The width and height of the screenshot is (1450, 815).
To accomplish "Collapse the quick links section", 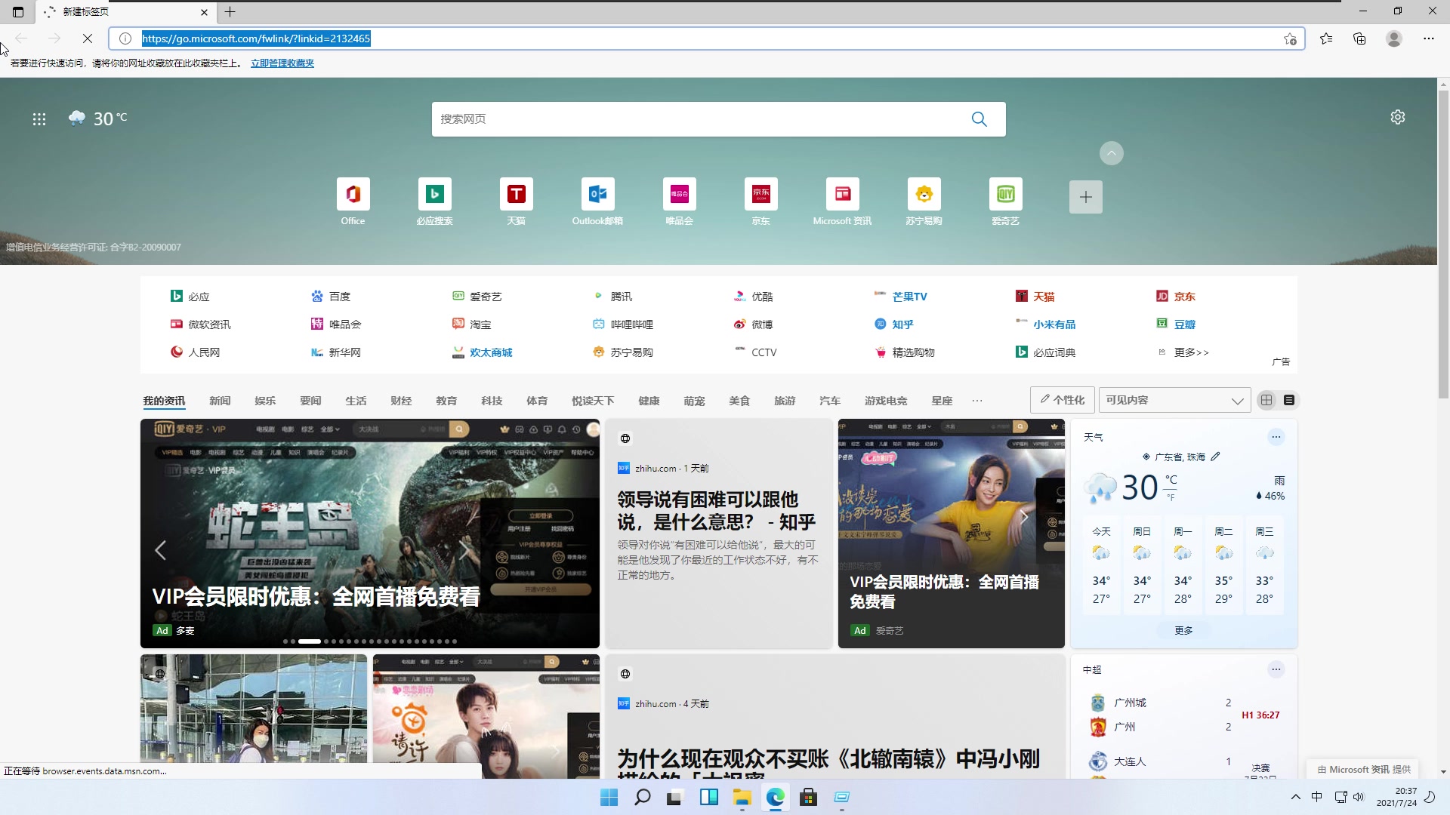I will (1111, 153).
